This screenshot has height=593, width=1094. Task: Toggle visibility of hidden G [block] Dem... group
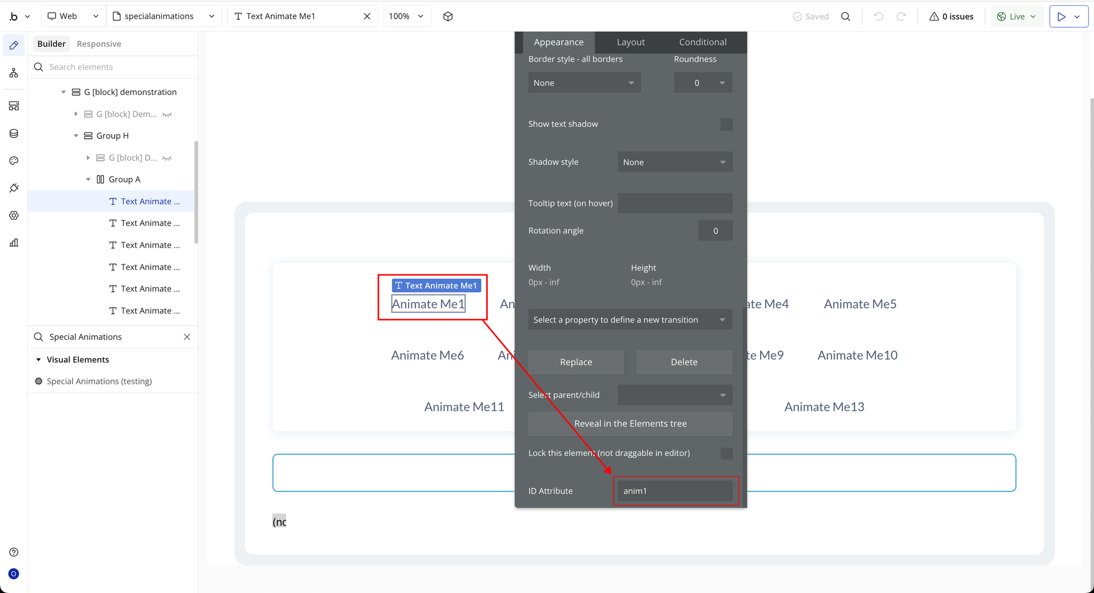tap(167, 114)
